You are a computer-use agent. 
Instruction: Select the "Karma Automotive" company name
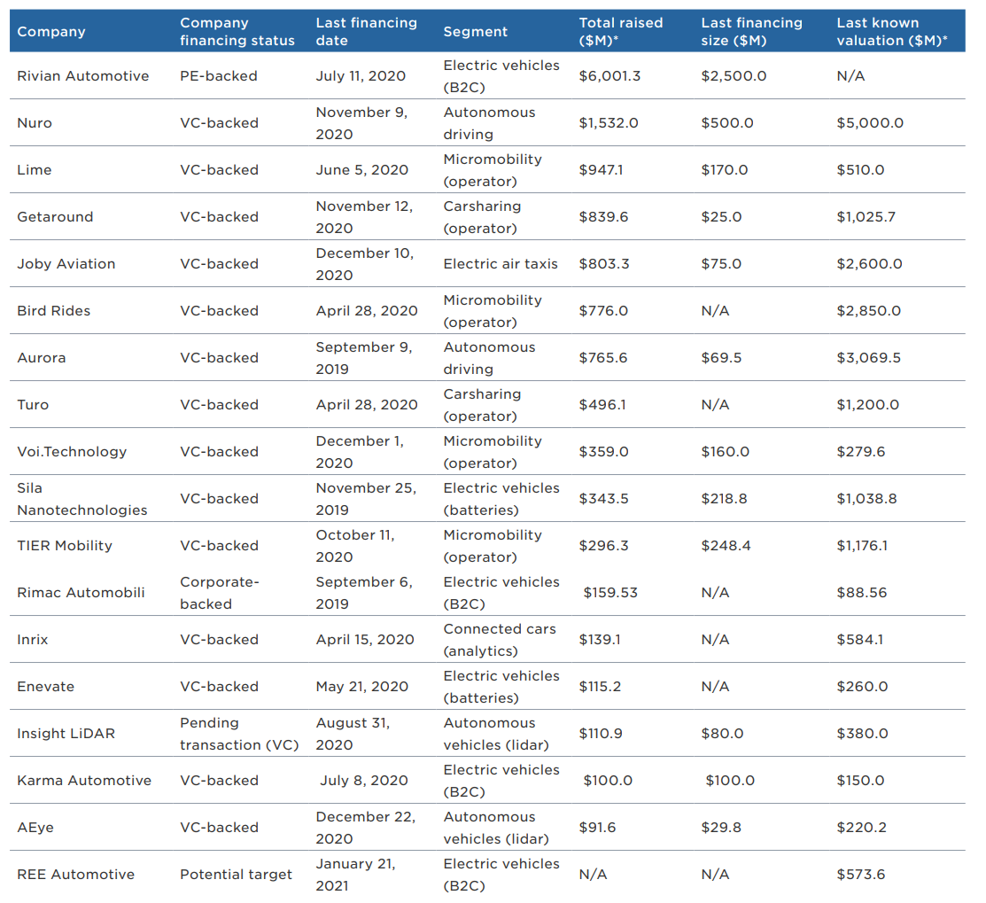click(84, 781)
